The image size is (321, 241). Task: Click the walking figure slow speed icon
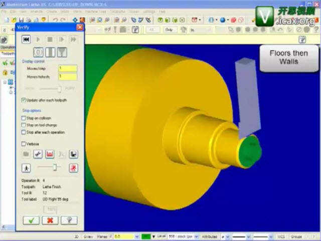(26, 168)
